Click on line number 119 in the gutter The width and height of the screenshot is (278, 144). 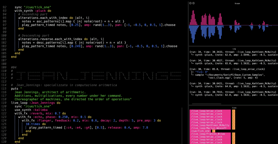pos(4,103)
